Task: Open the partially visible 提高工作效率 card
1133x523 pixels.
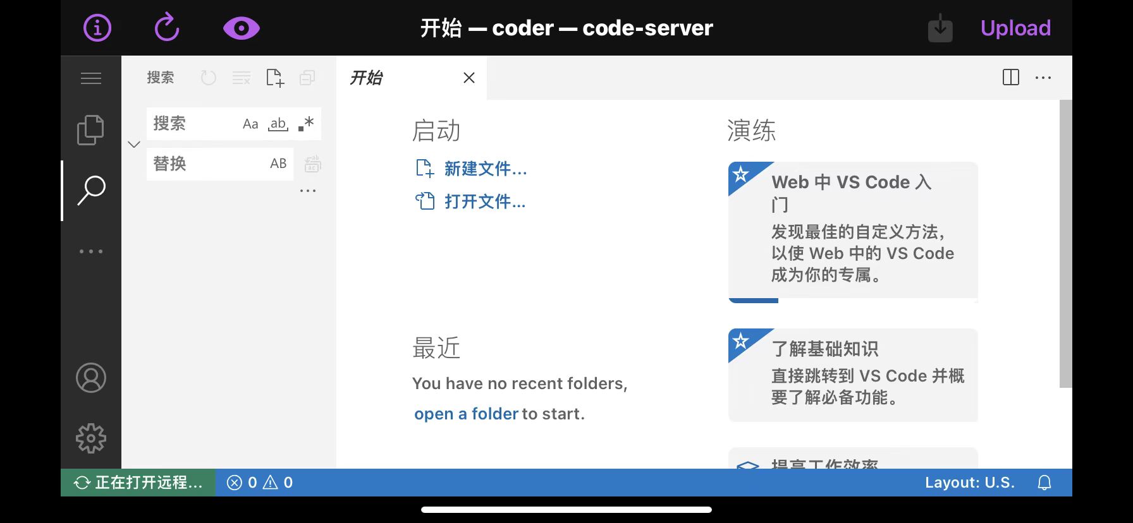Action: click(853, 459)
